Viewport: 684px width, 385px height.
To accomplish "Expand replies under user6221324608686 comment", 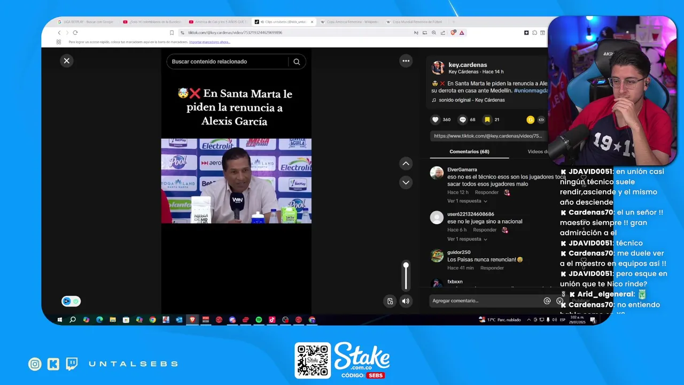I will (467, 239).
